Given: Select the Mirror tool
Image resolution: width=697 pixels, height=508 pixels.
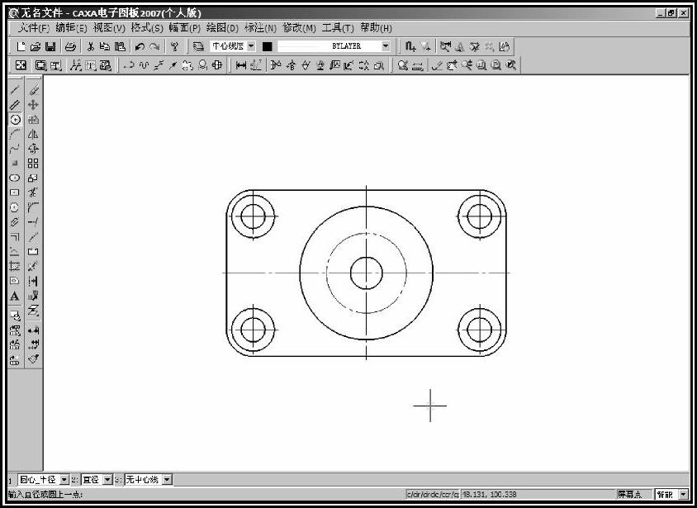Looking at the screenshot, I should click(x=33, y=134).
